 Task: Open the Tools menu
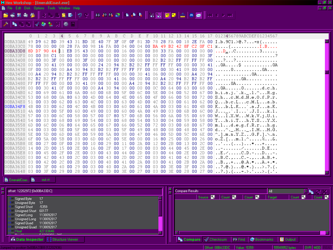51,8
